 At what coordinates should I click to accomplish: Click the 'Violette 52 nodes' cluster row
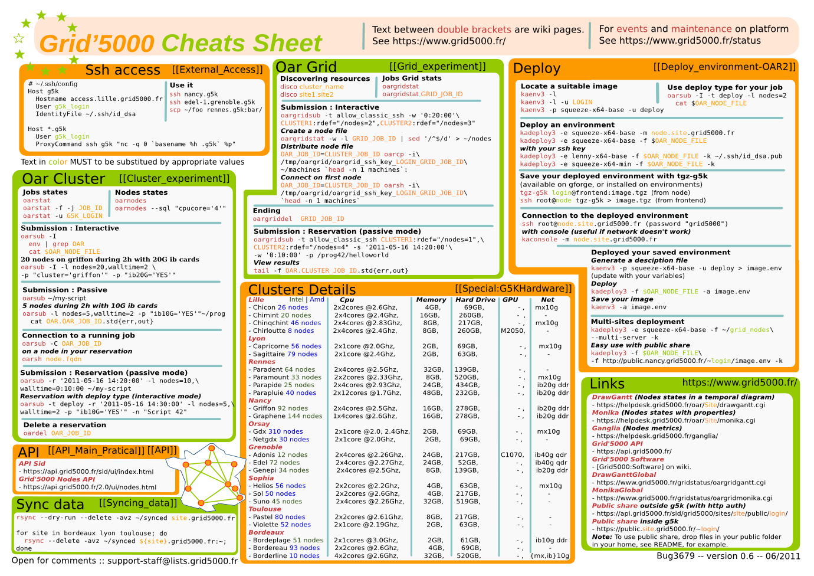point(408,525)
